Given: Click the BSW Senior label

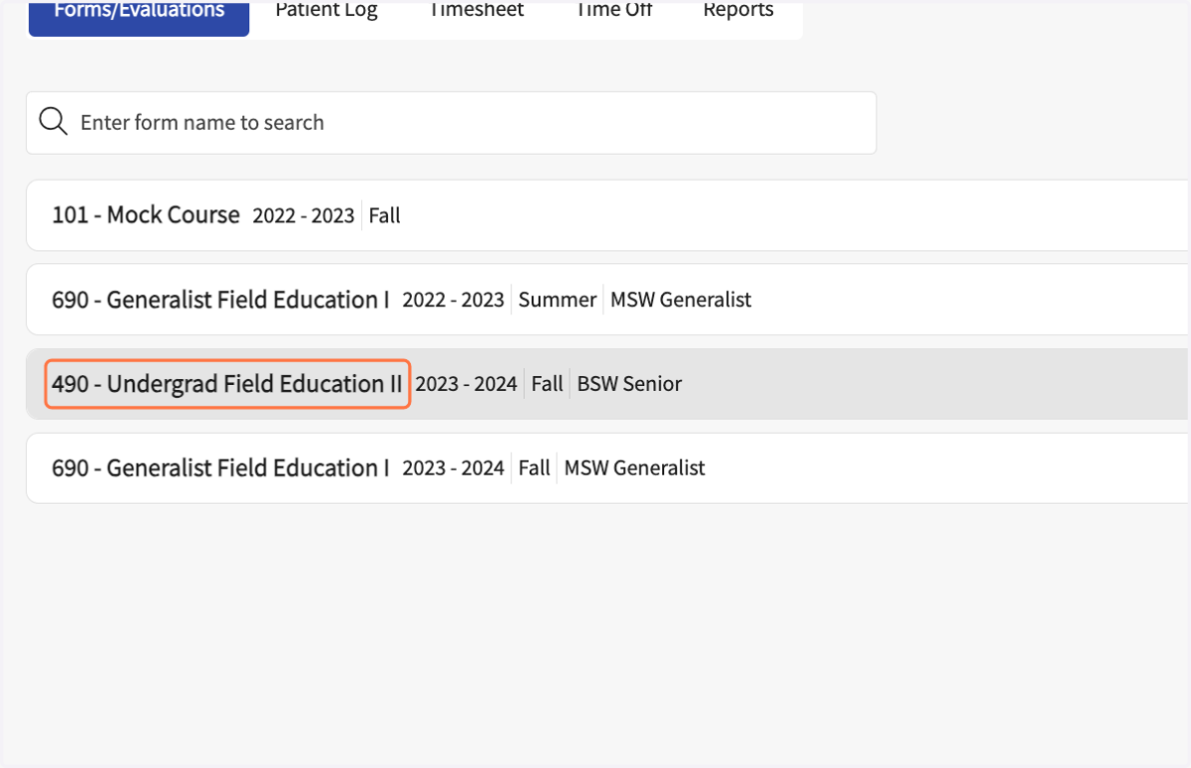Looking at the screenshot, I should tap(629, 384).
